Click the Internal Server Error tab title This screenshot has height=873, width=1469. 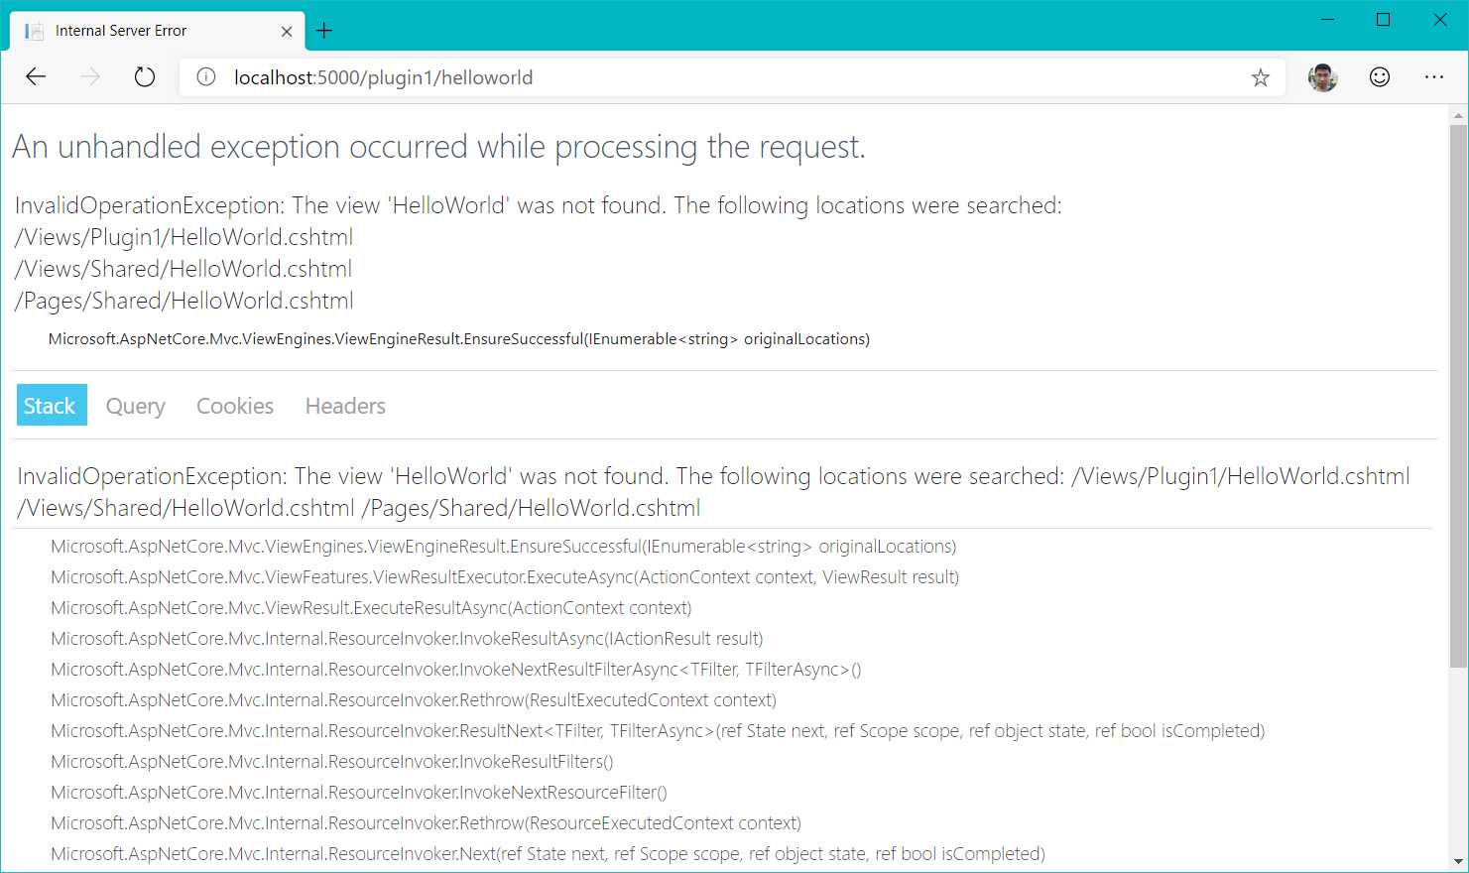point(121,31)
